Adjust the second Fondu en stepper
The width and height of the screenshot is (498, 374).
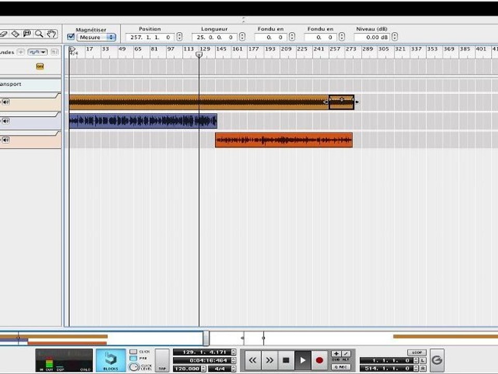[x=342, y=37]
